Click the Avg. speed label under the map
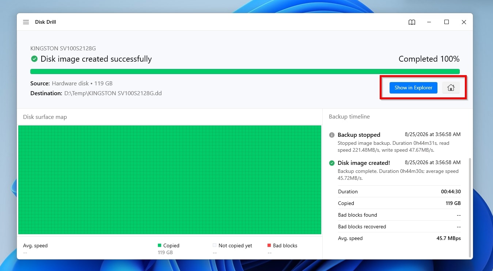Screen dimensions: 493x271 (35, 245)
